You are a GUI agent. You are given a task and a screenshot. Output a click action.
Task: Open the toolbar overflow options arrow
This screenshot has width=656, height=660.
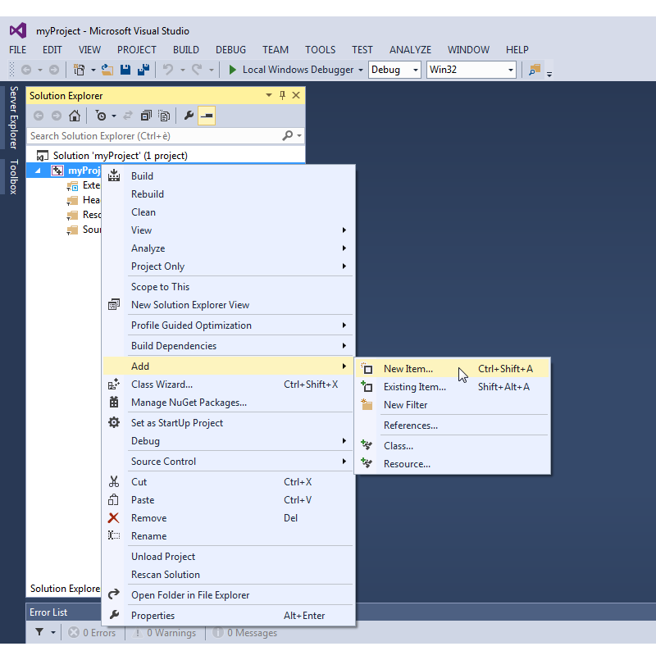[549, 74]
